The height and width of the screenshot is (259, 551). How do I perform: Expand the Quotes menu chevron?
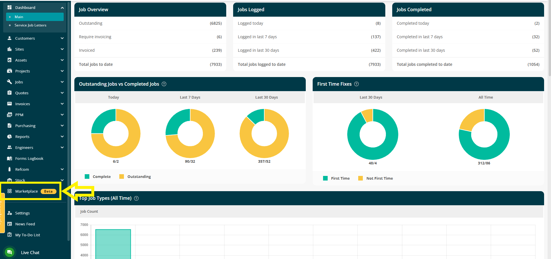[x=62, y=93]
